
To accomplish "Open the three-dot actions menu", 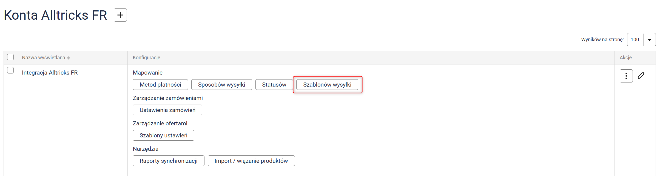I will click(626, 76).
